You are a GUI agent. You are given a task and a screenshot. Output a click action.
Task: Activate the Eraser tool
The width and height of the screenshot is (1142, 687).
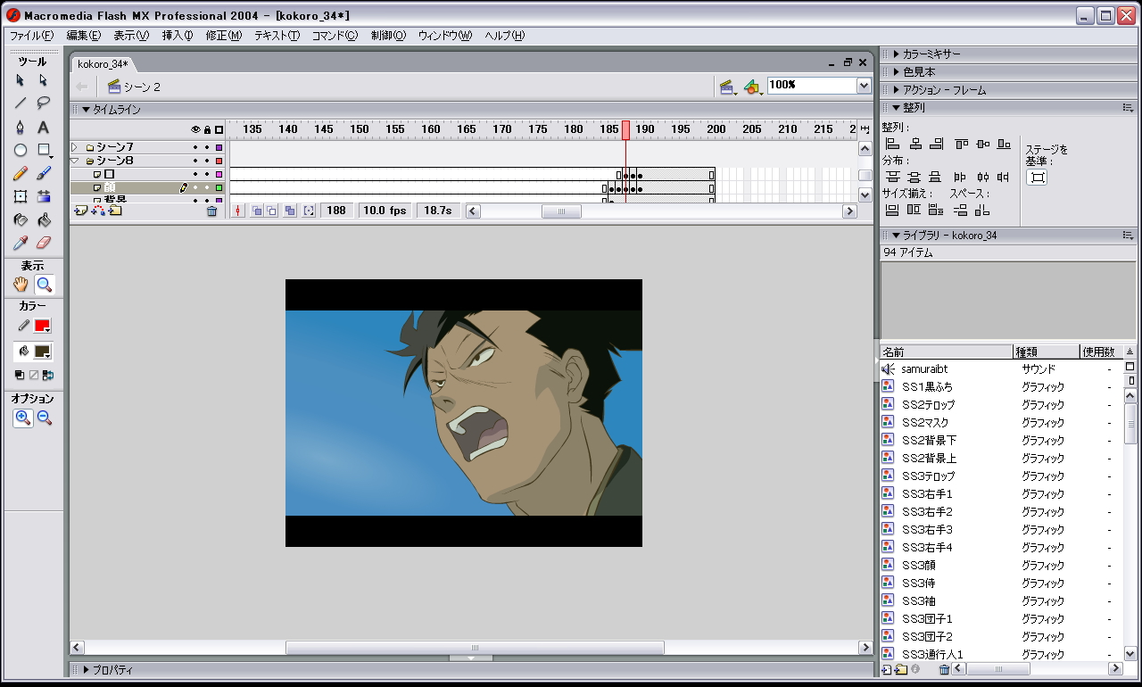tap(43, 243)
